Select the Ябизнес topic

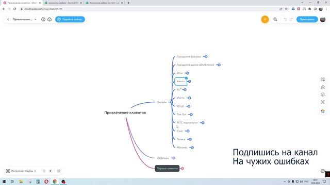point(182,147)
